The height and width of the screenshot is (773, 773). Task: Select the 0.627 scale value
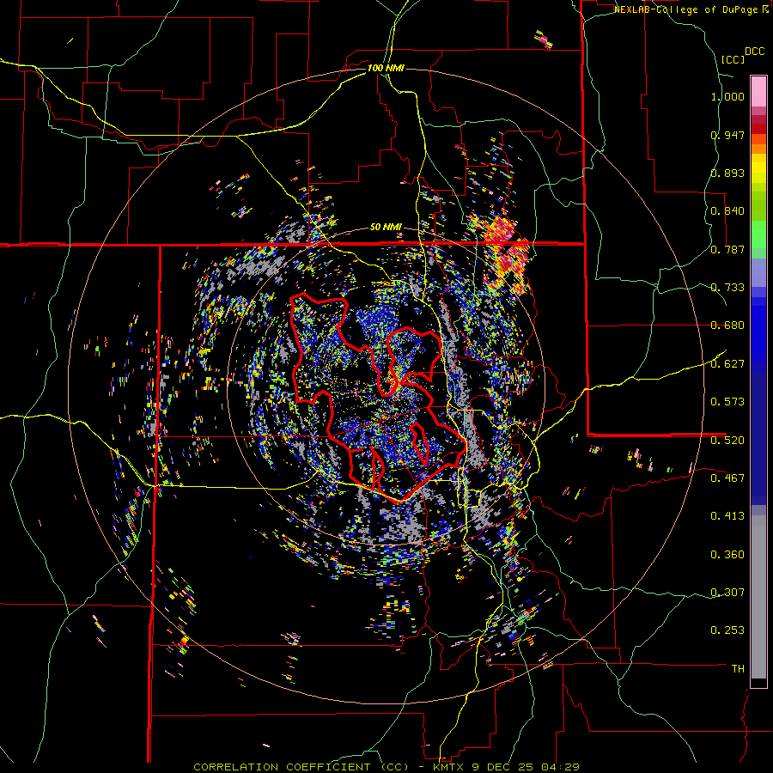pyautogui.click(x=727, y=364)
